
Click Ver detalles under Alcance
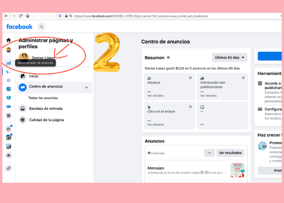pyautogui.click(x=155, y=95)
